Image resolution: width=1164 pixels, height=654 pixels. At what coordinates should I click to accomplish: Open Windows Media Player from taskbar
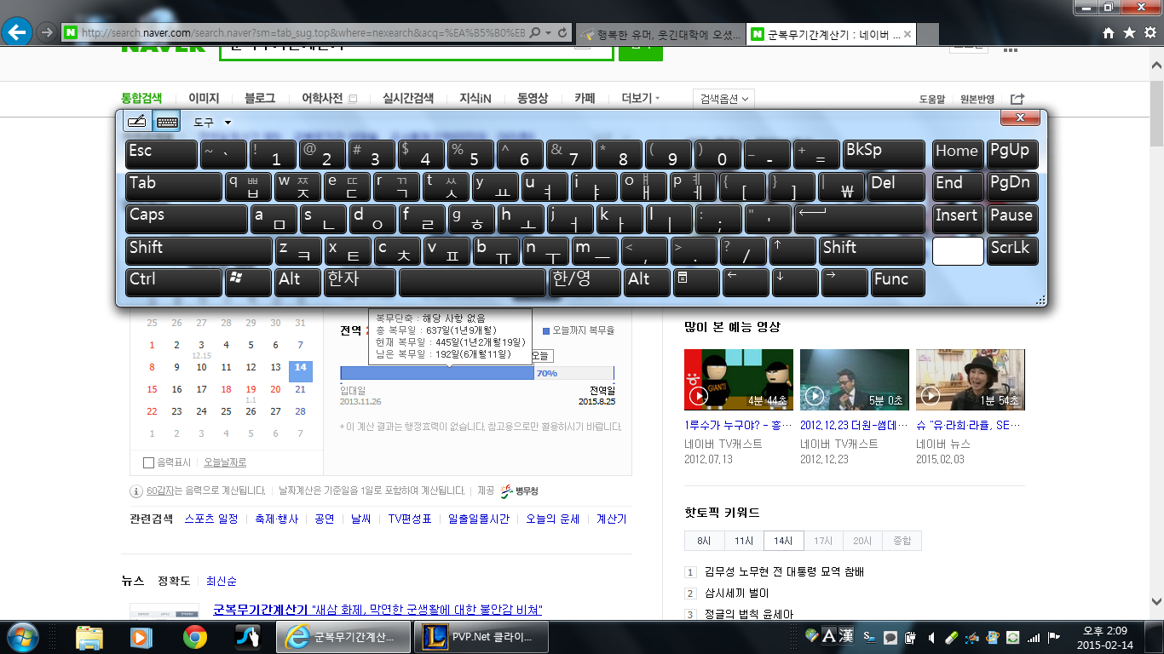tap(141, 637)
